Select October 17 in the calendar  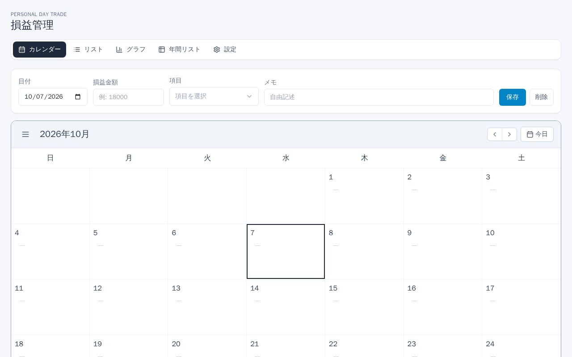click(x=522, y=307)
